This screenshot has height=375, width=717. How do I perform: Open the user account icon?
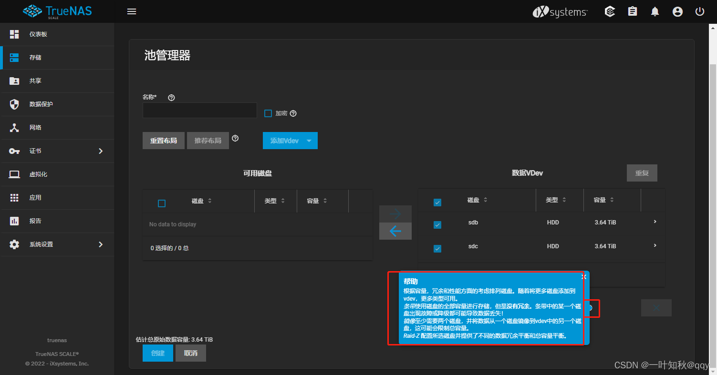tap(677, 11)
